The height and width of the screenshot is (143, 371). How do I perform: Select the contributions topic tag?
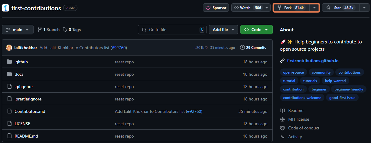click(x=350, y=72)
